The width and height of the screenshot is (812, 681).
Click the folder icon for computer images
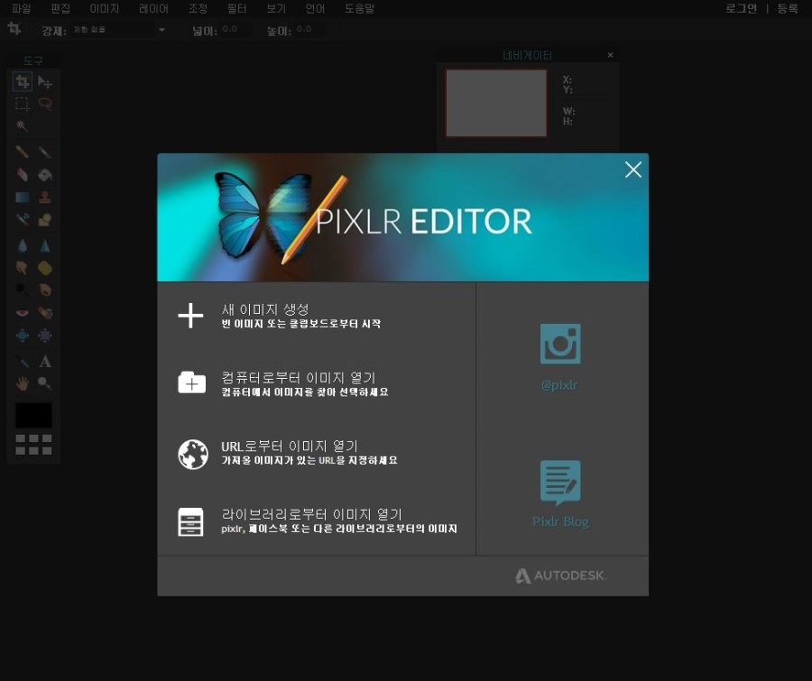click(x=191, y=382)
